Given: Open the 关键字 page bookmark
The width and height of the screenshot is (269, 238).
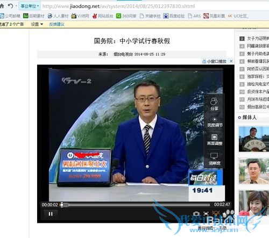Looking at the screenshot, I should pyautogui.click(x=150, y=16).
